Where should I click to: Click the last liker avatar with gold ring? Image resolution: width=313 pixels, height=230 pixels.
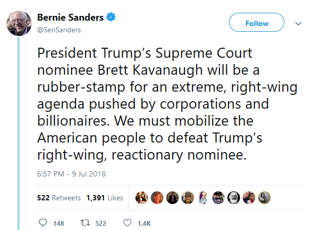pyautogui.click(x=264, y=198)
